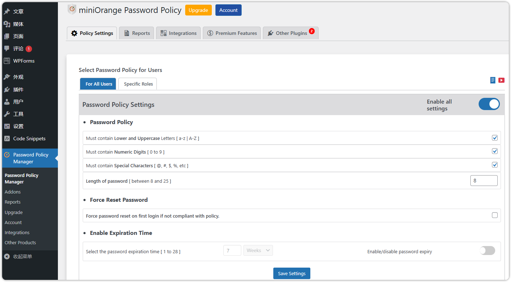
Task: Uncheck Lower and Uppercase Letters requirement
Action: coord(495,138)
